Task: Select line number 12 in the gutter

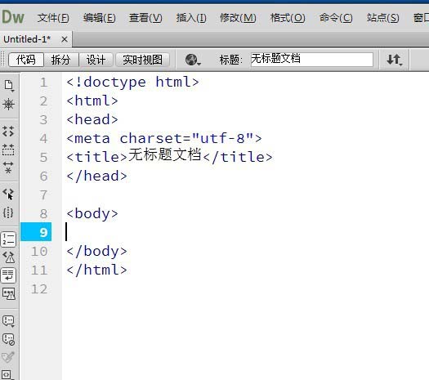Action: click(39, 289)
